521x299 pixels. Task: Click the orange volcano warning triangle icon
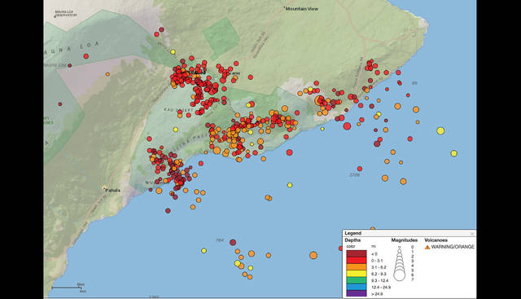click(x=427, y=247)
